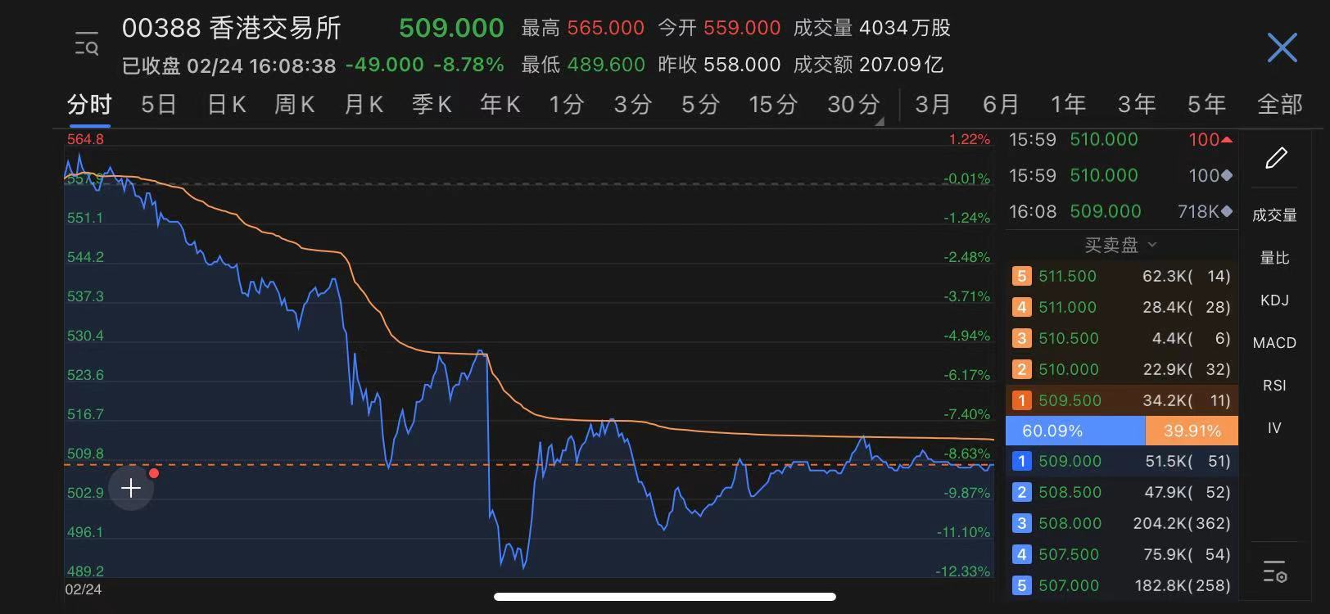Click the 489.2 bottom axis price label
1330x614 pixels.
pyautogui.click(x=85, y=571)
